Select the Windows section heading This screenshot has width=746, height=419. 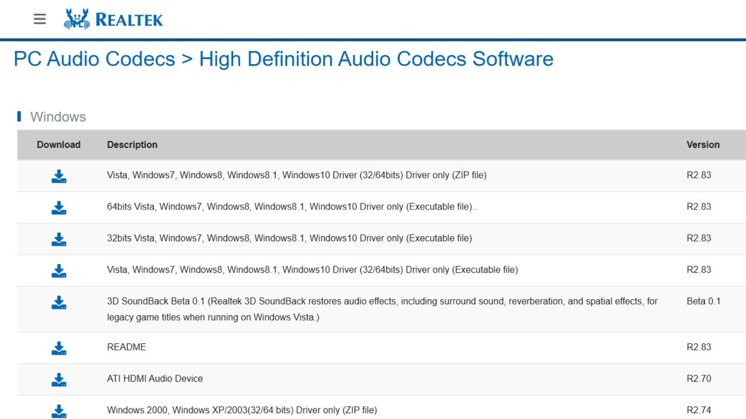pos(58,117)
